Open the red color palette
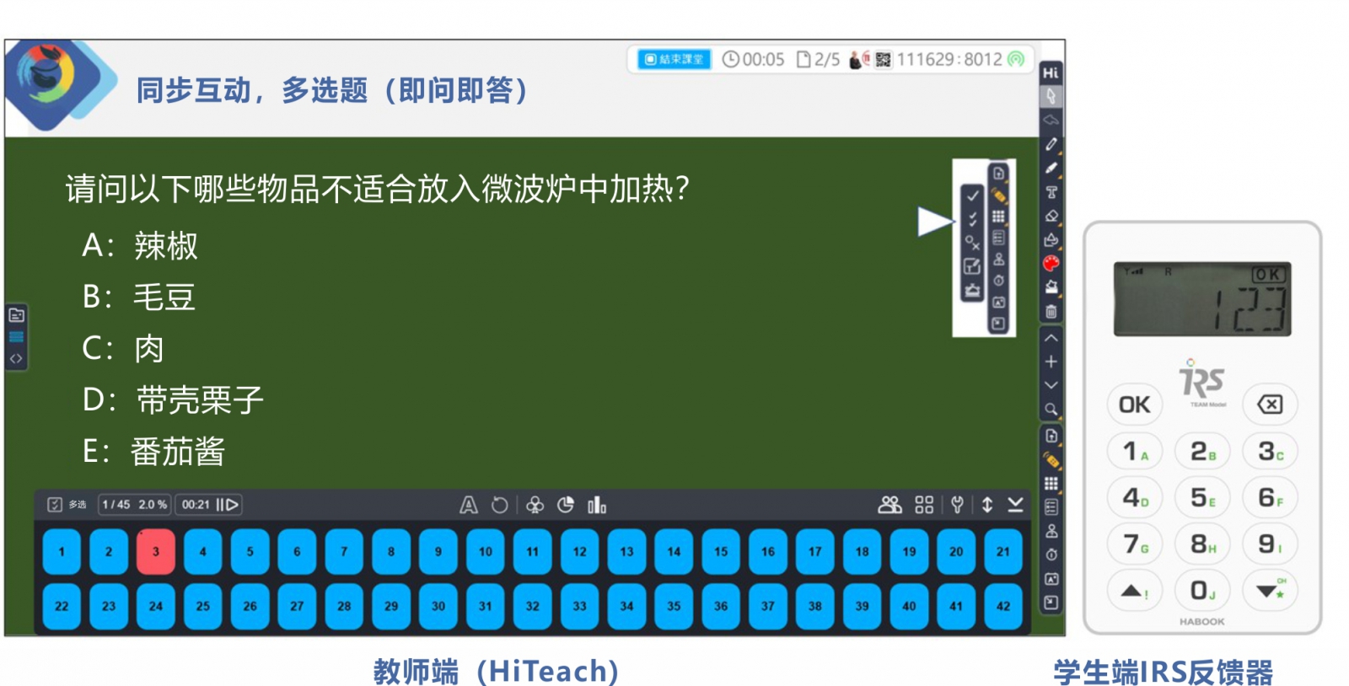Screen dimensions: 1349x686 click(1051, 264)
